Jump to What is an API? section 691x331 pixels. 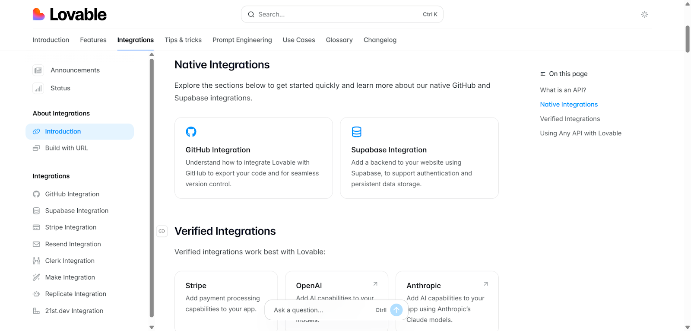click(x=563, y=90)
